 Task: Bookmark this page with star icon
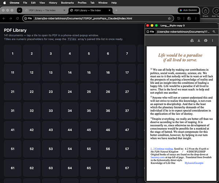pos(169,18)
